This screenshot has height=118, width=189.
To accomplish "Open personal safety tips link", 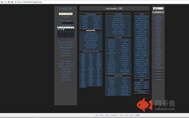I will click(66, 47).
